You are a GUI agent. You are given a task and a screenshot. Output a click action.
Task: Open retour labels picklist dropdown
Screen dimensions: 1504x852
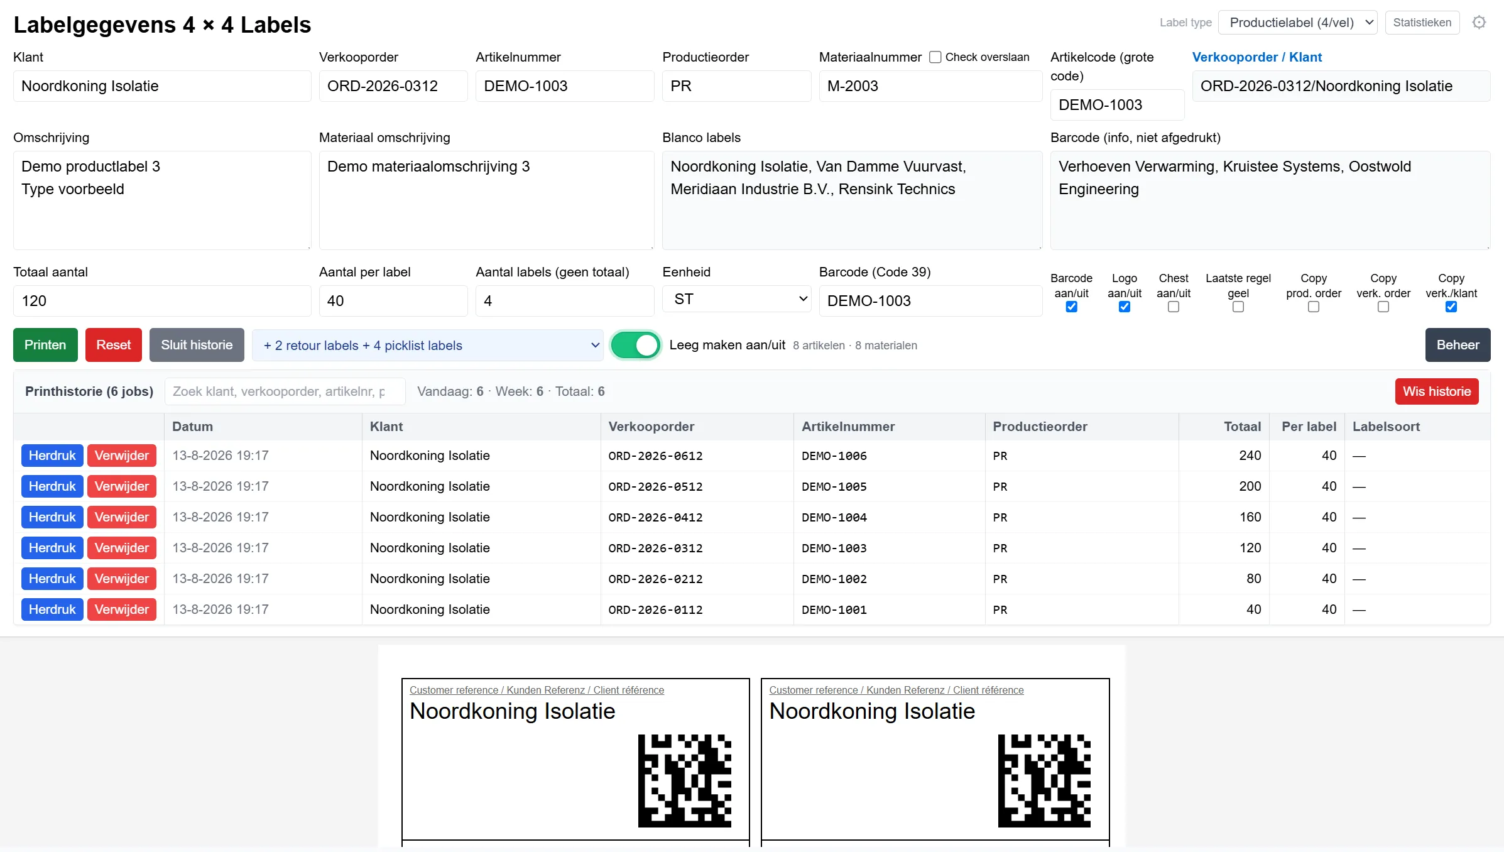coord(427,345)
